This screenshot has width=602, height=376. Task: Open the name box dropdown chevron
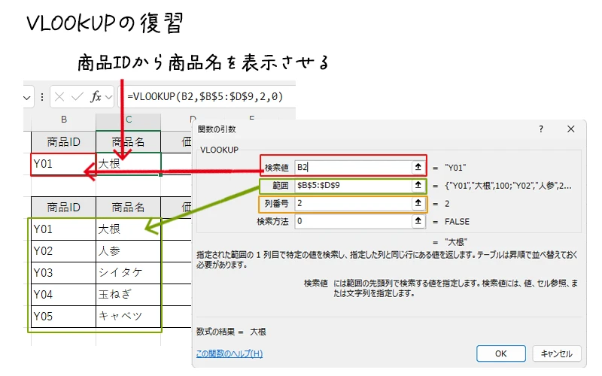[26, 98]
